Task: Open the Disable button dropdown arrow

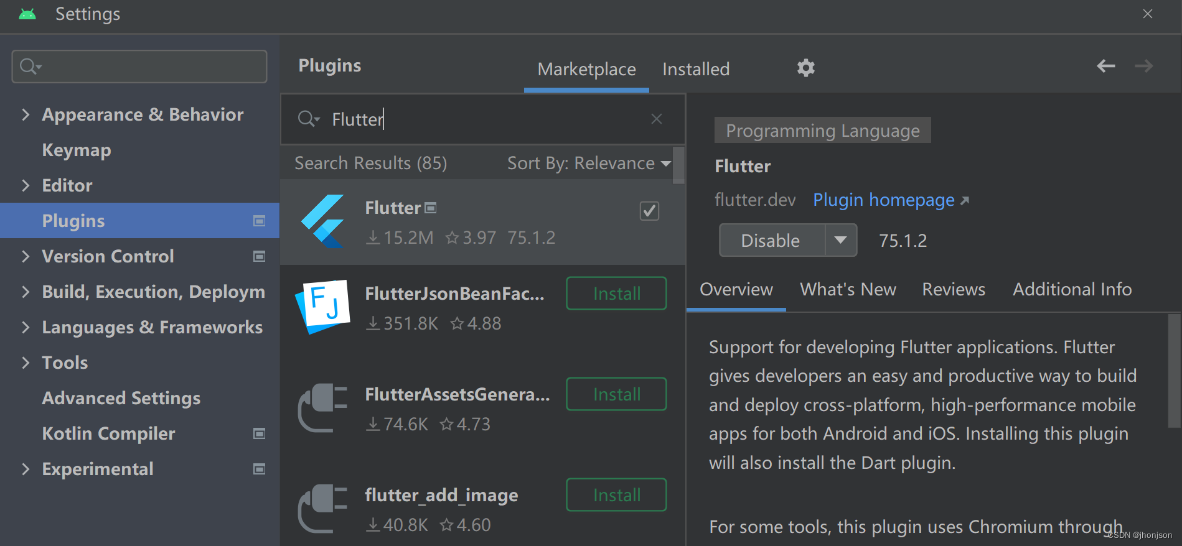Action: (841, 240)
